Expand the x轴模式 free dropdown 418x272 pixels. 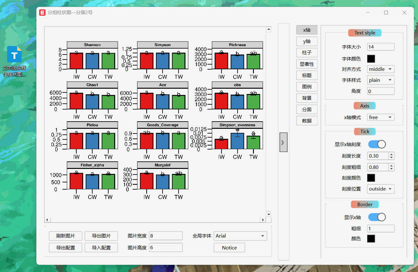coord(381,118)
